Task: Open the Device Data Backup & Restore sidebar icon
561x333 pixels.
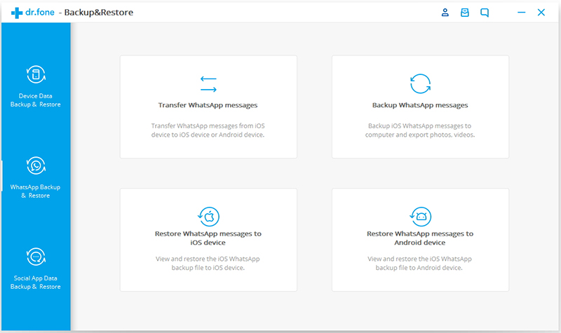Action: (x=36, y=74)
